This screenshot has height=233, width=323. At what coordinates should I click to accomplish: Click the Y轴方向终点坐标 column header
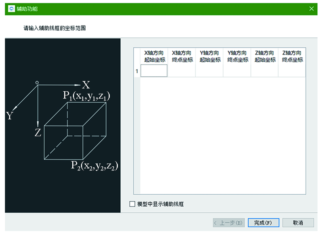pos(237,56)
